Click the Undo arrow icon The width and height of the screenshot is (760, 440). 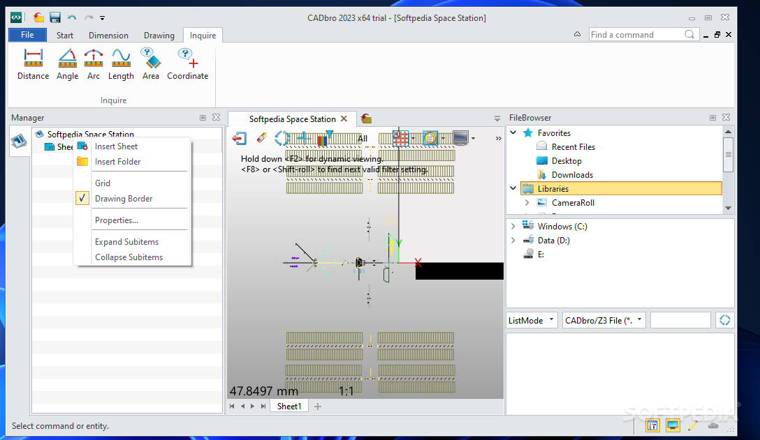(72, 18)
